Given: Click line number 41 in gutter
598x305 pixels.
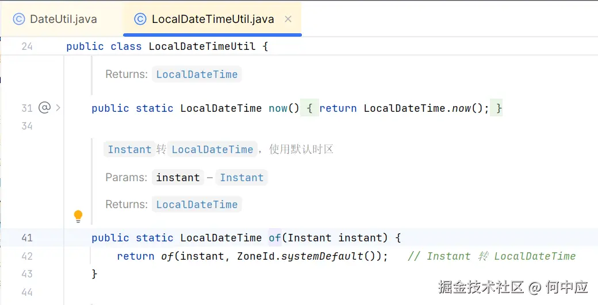Looking at the screenshot, I should click(x=26, y=238).
